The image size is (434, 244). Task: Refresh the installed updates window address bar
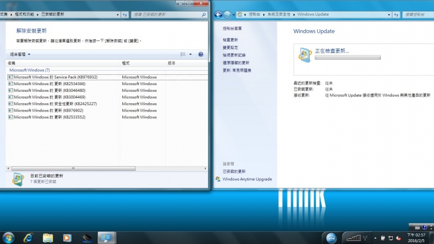click(125, 14)
